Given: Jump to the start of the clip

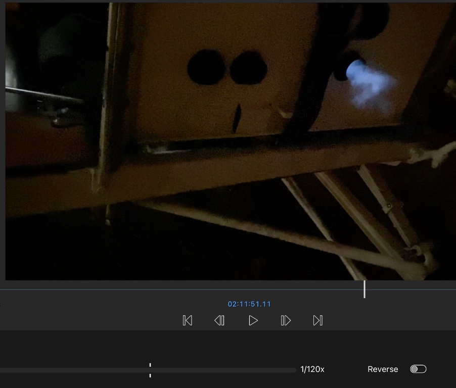Looking at the screenshot, I should coord(187,320).
